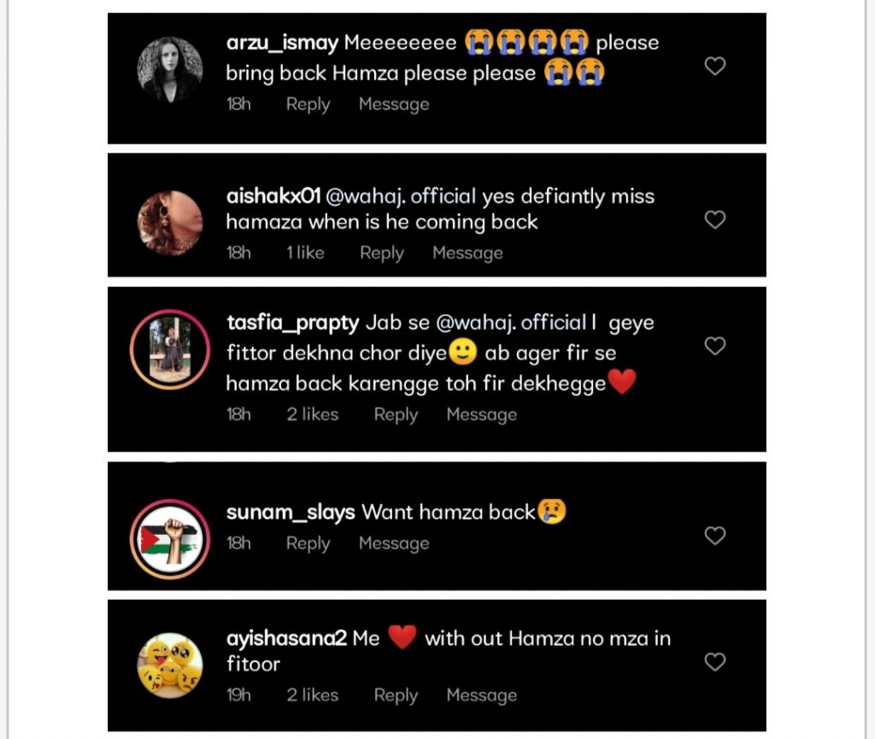Open the sunam_slays username

point(291,513)
